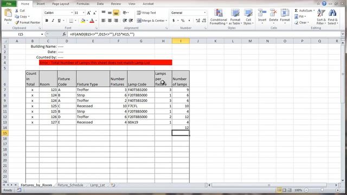Decrease font size with Shrink Font icon
Screen dimensions: 347x195
[x=95, y=13]
